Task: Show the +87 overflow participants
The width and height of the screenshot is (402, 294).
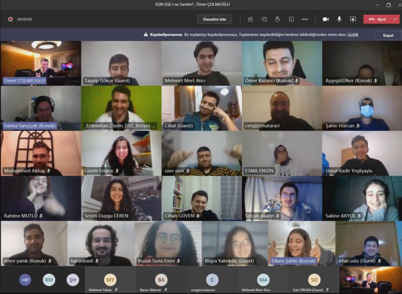Action: 25,279
